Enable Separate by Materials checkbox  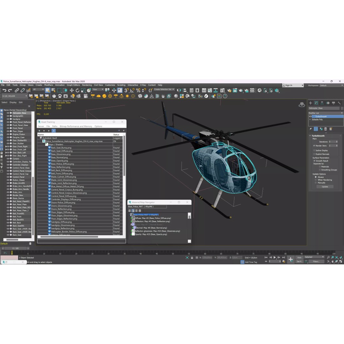tap(320, 167)
